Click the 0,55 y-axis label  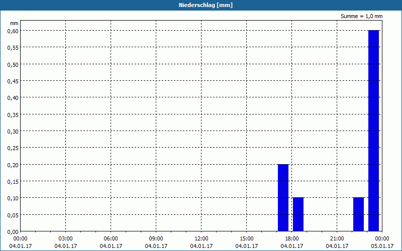click(x=13, y=47)
